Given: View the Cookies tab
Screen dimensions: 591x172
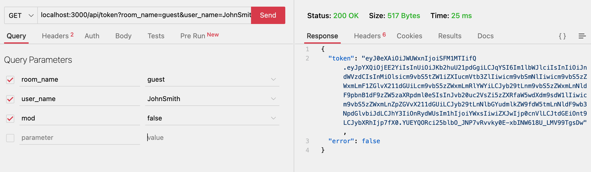Looking at the screenshot, I should pos(409,36).
